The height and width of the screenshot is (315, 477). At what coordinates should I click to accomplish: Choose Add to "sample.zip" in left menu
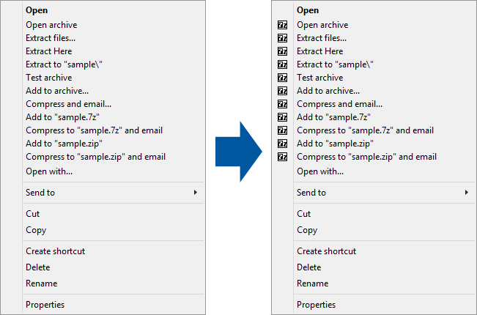click(64, 144)
